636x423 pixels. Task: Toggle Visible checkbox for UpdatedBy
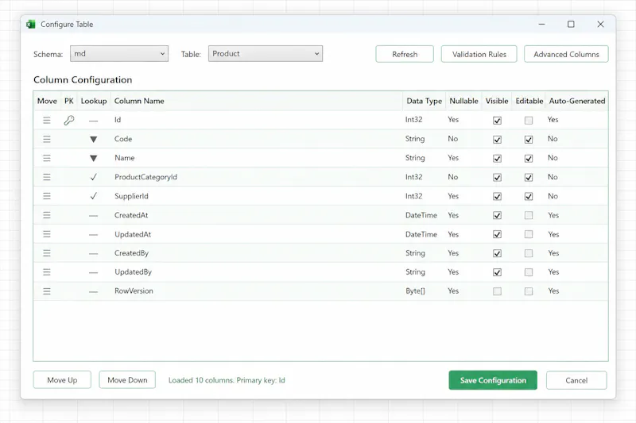pyautogui.click(x=497, y=272)
